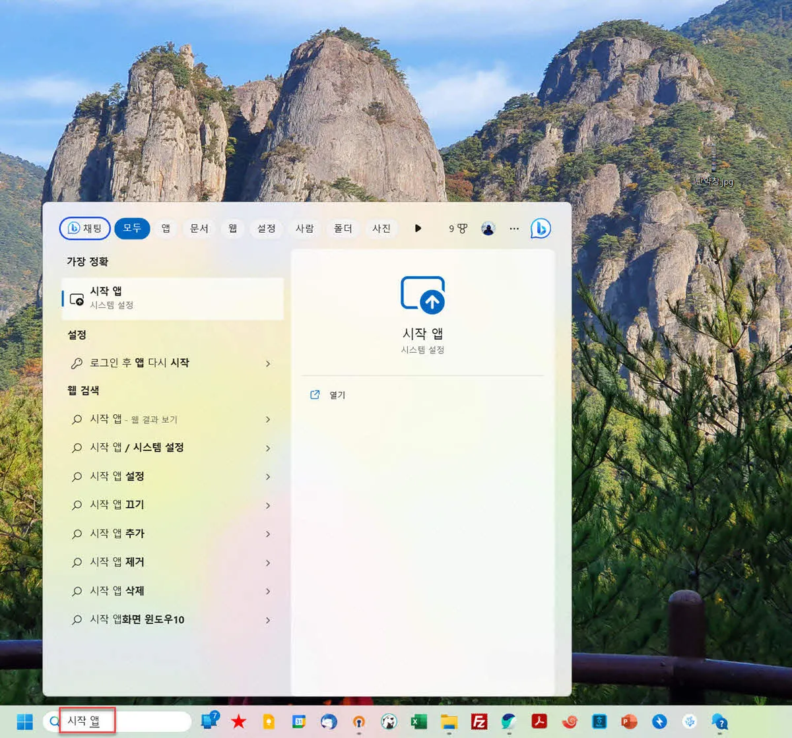Viewport: 792px width, 738px height.
Task: Click the Windows Start button
Action: tap(24, 722)
